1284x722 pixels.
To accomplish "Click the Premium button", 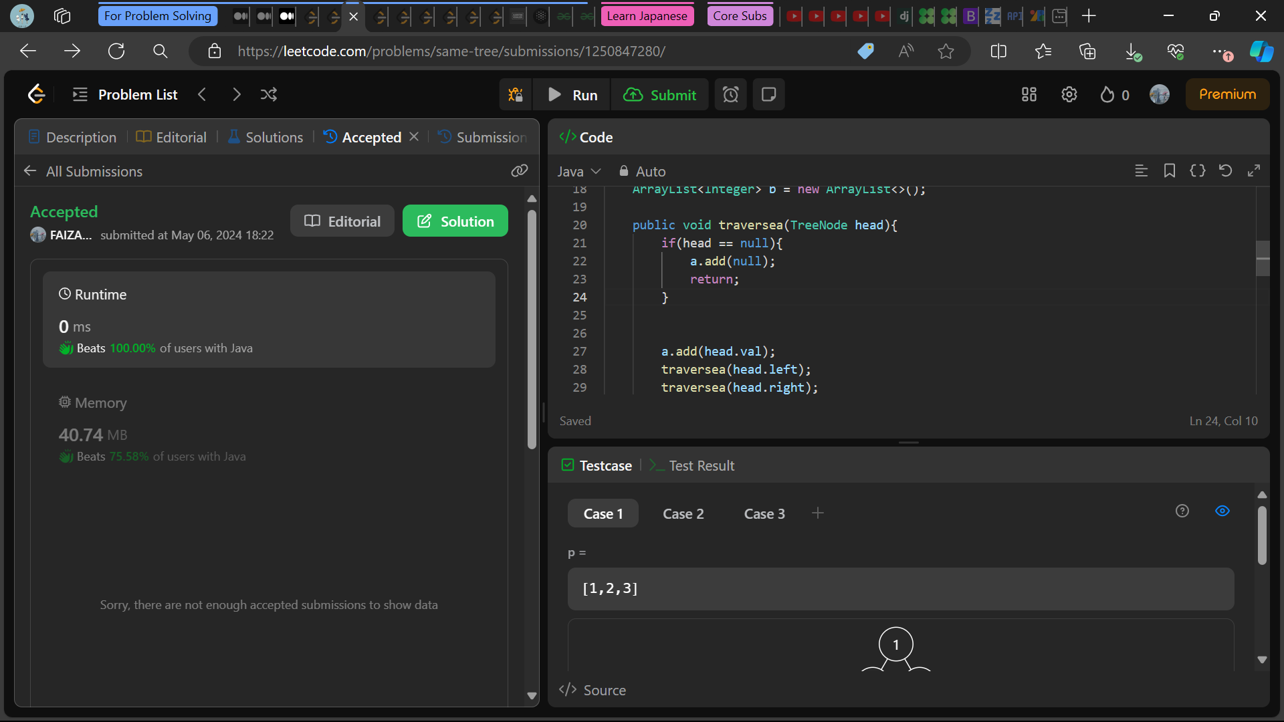I will click(x=1227, y=94).
